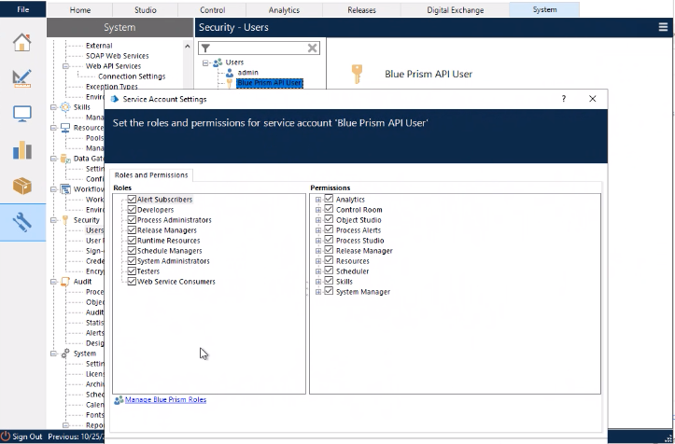Open the Studio sidebar icon
The width and height of the screenshot is (675, 444).
click(x=22, y=78)
